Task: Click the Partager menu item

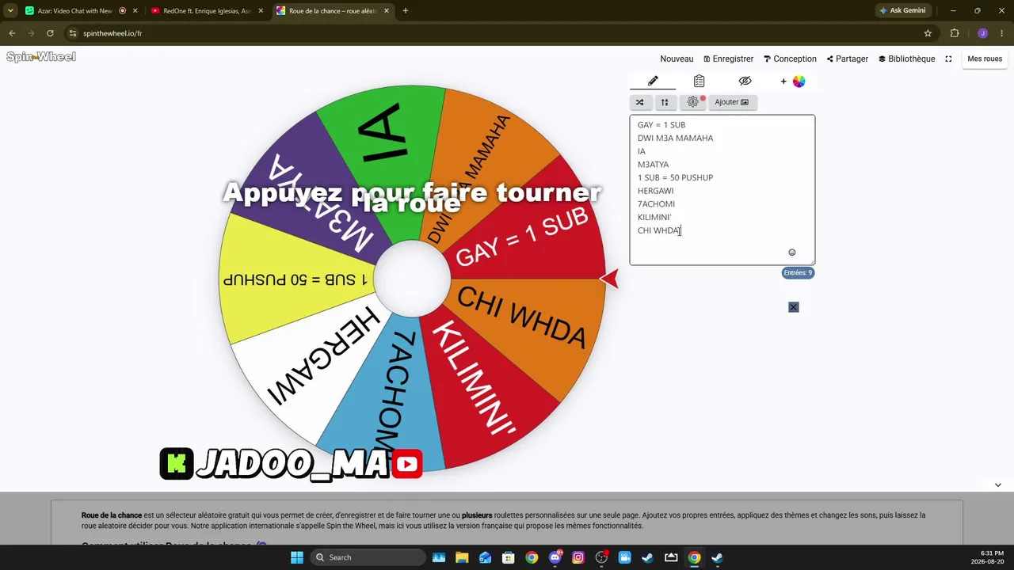Action: pos(847,59)
